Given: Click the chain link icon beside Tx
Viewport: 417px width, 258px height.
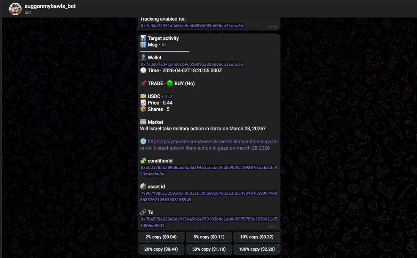Looking at the screenshot, I should point(143,212).
